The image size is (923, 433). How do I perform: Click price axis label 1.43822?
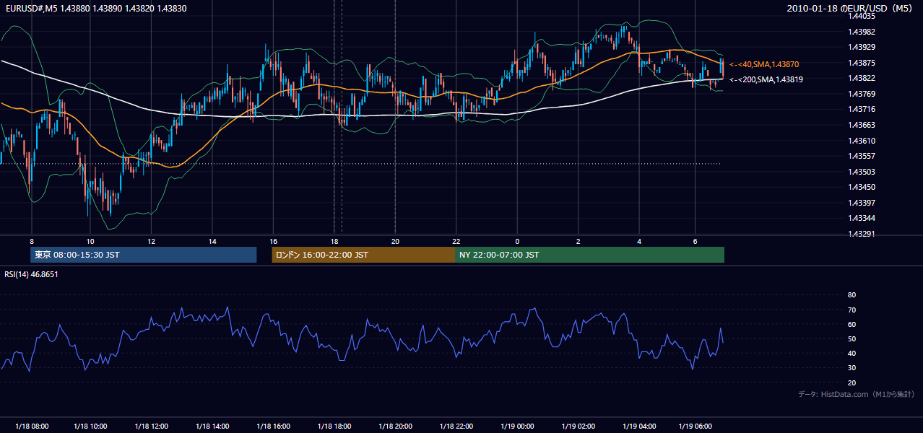click(861, 78)
